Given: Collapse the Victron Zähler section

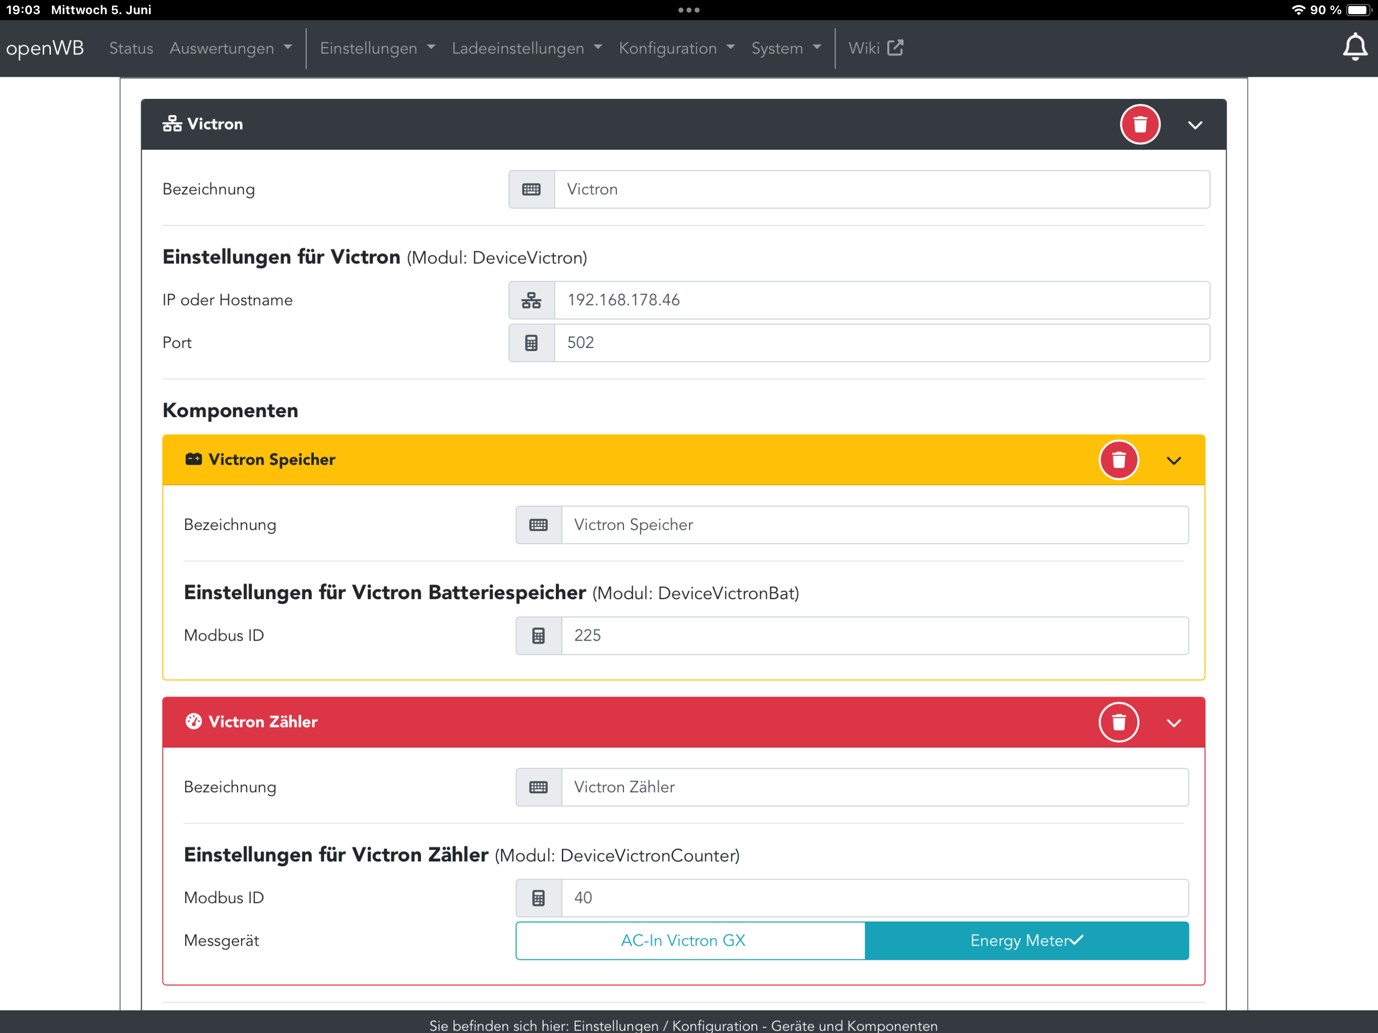Looking at the screenshot, I should (x=1173, y=723).
